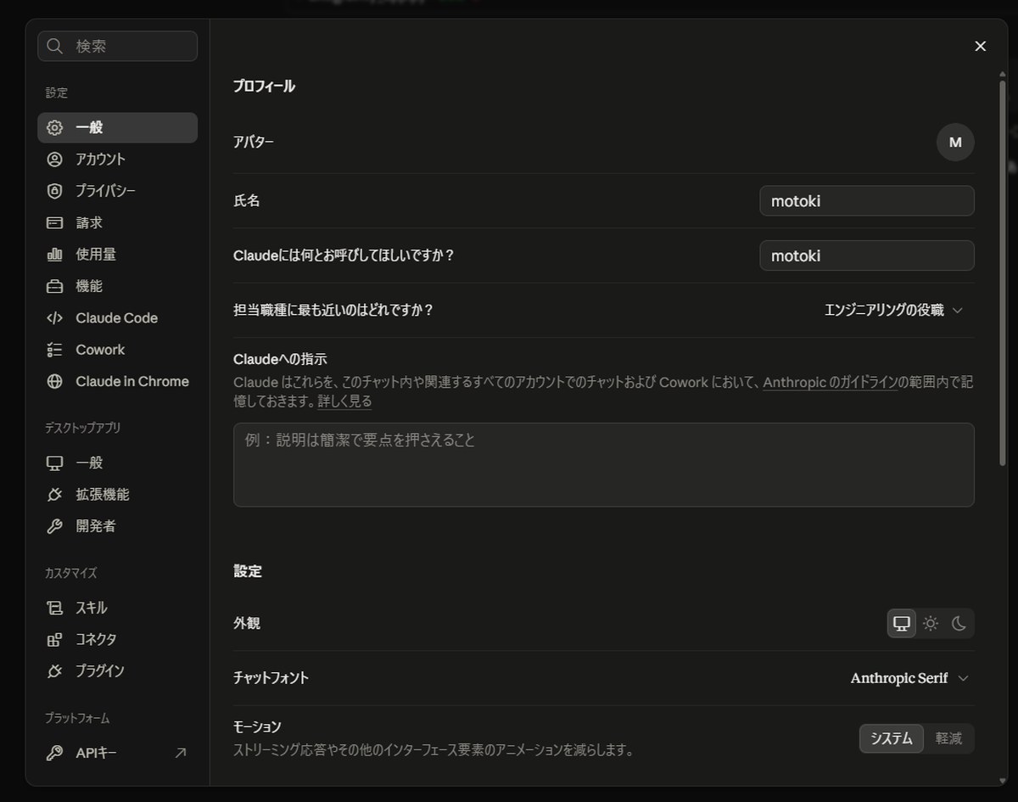Open the 機能 settings page
The width and height of the screenshot is (1018, 802).
click(117, 286)
